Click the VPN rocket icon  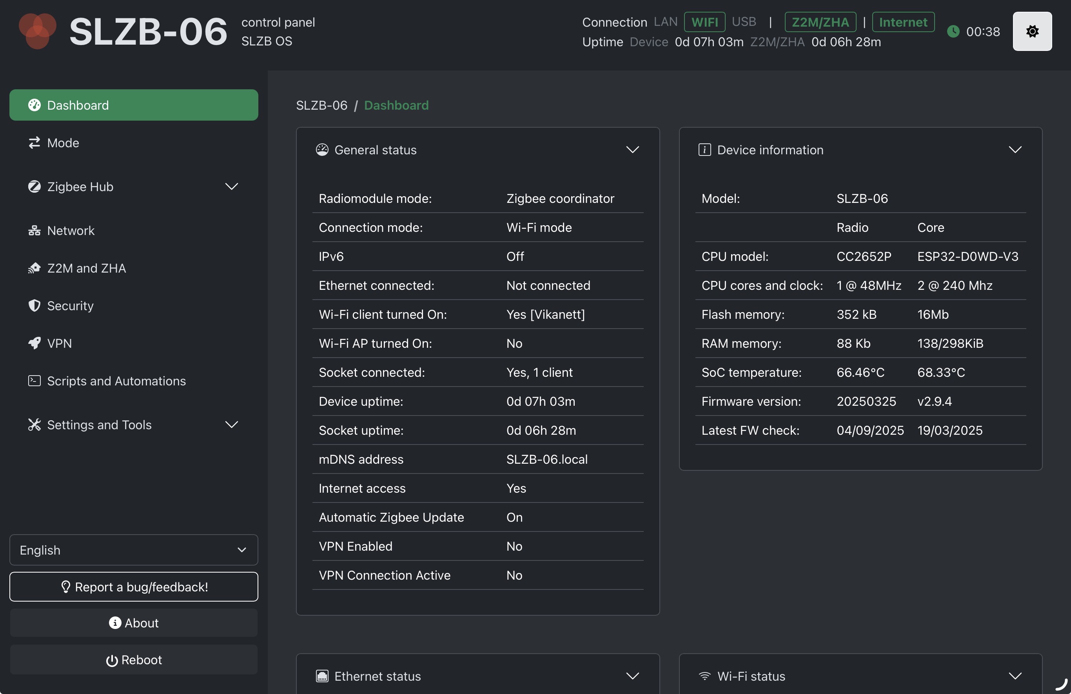(x=34, y=343)
